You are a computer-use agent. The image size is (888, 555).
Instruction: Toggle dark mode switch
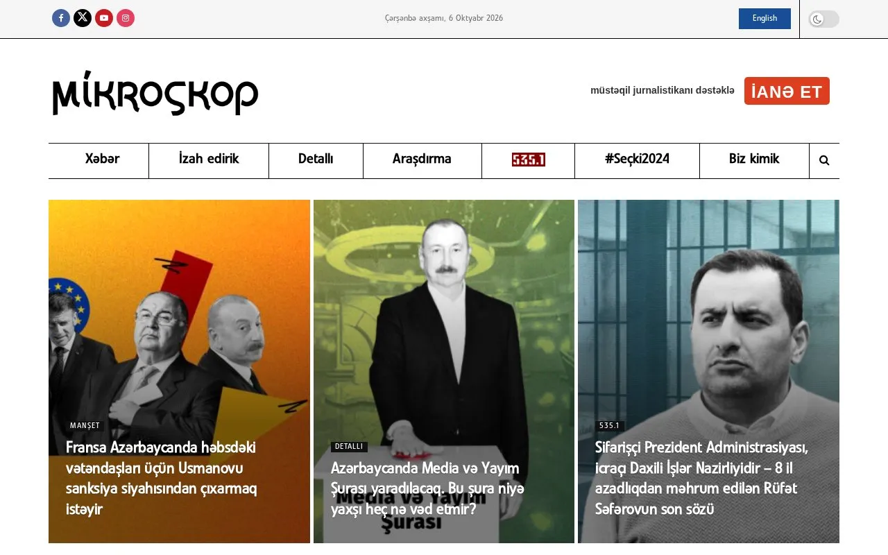pos(824,19)
